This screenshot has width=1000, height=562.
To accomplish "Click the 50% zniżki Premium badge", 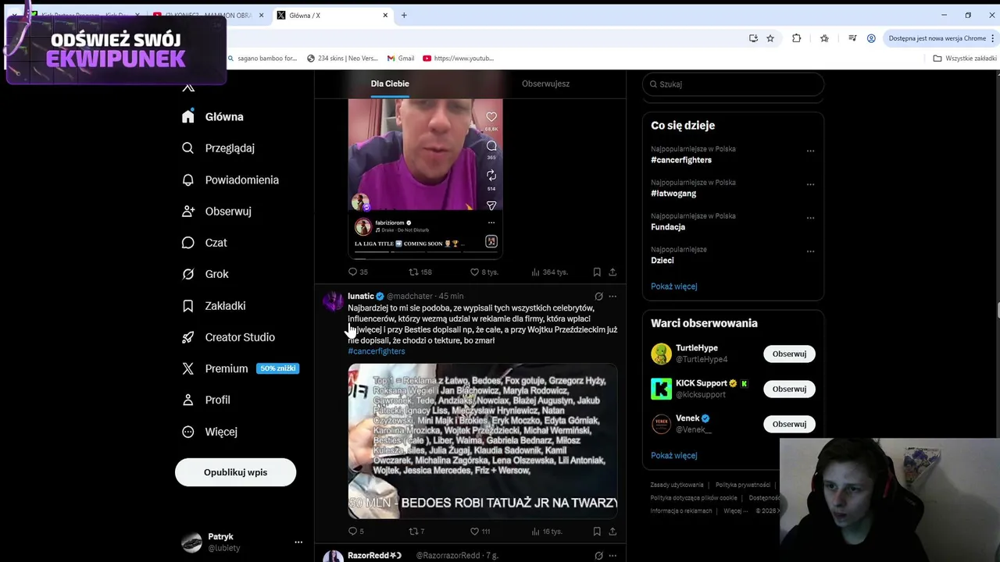I will [x=278, y=368].
